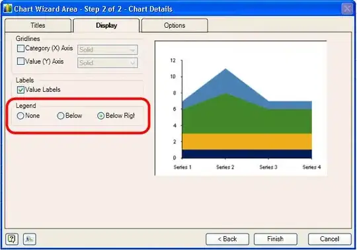Image resolution: width=357 pixels, height=250 pixels.
Task: Click the Gridlines group label
Action: pos(28,39)
